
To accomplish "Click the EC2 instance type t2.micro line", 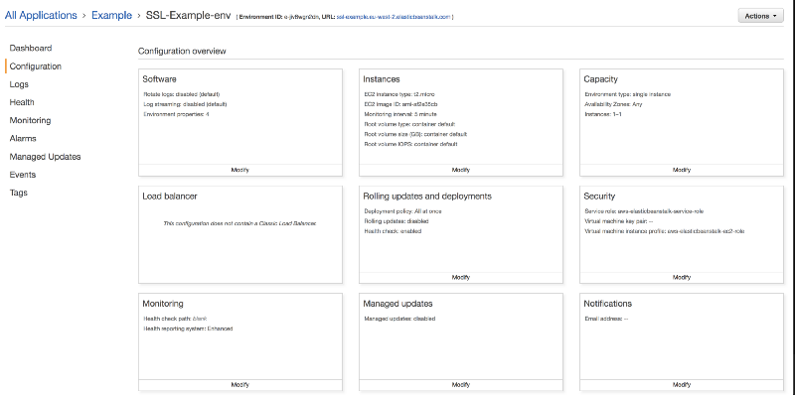I will coord(399,94).
